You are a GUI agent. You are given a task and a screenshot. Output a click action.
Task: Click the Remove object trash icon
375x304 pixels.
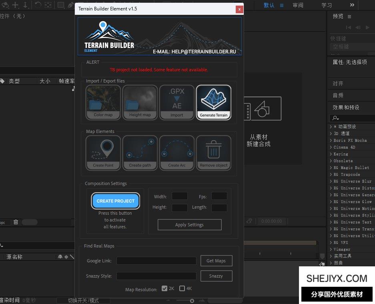[214, 153]
